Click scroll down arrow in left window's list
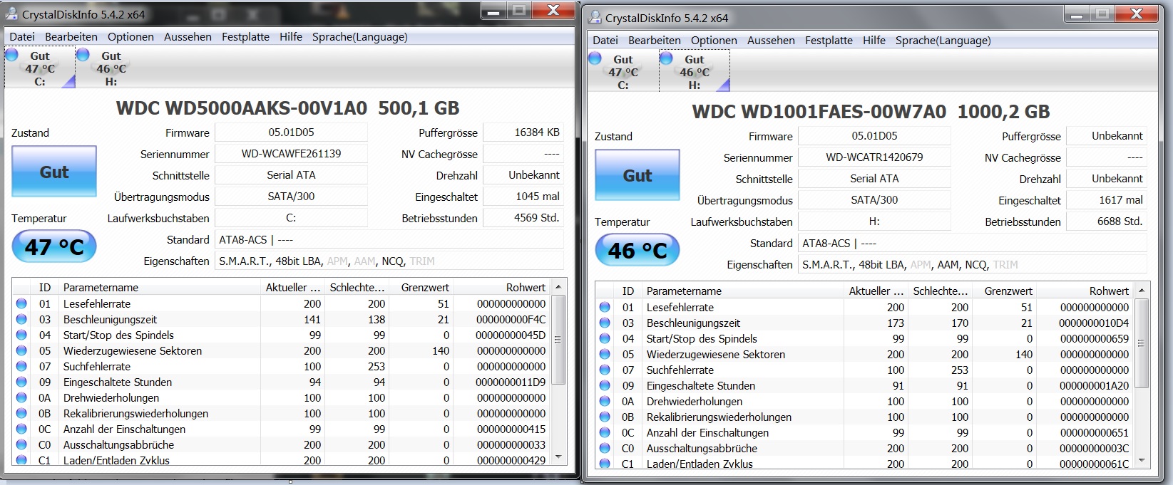 (558, 457)
